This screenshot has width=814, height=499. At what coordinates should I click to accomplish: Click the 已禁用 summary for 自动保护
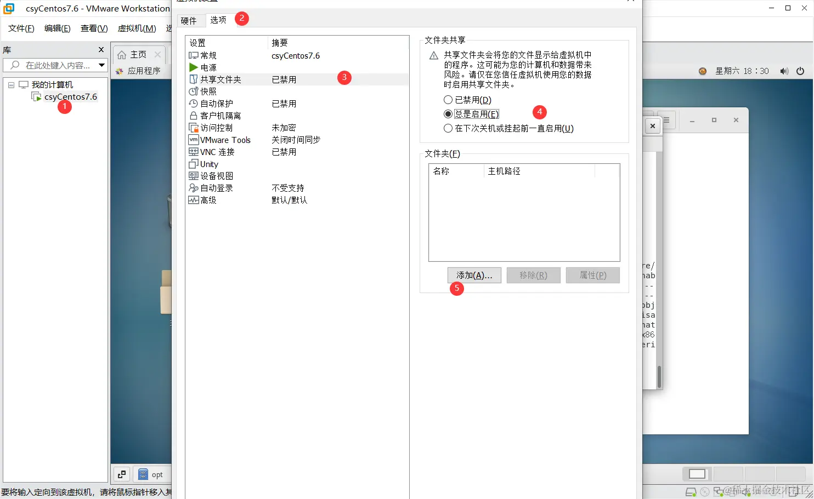click(284, 104)
